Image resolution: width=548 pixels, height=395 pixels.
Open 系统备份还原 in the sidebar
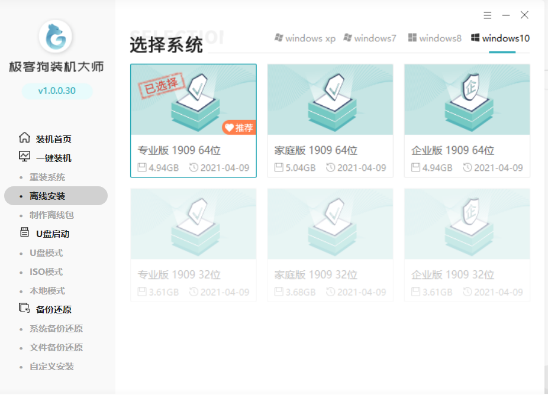(56, 329)
